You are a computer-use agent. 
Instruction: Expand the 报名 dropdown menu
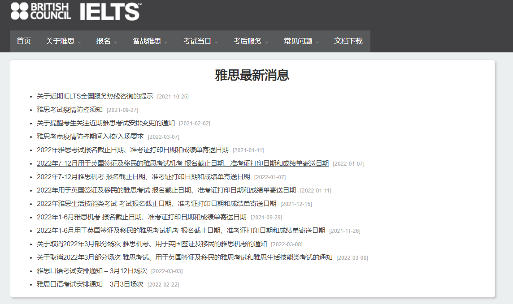107,41
